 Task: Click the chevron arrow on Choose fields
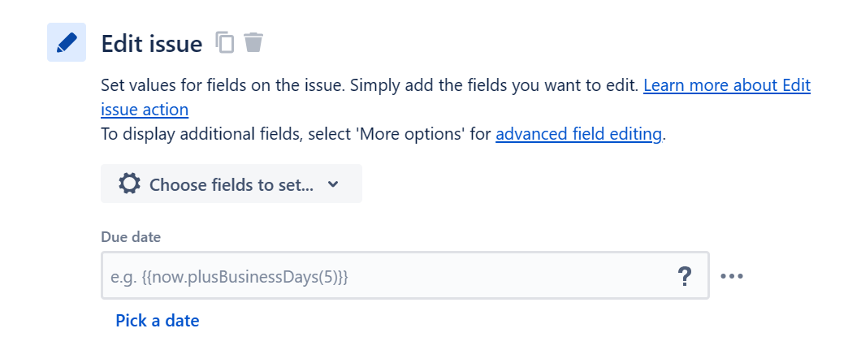point(333,184)
